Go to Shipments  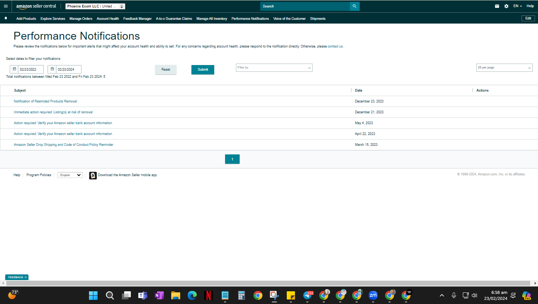pyautogui.click(x=318, y=19)
